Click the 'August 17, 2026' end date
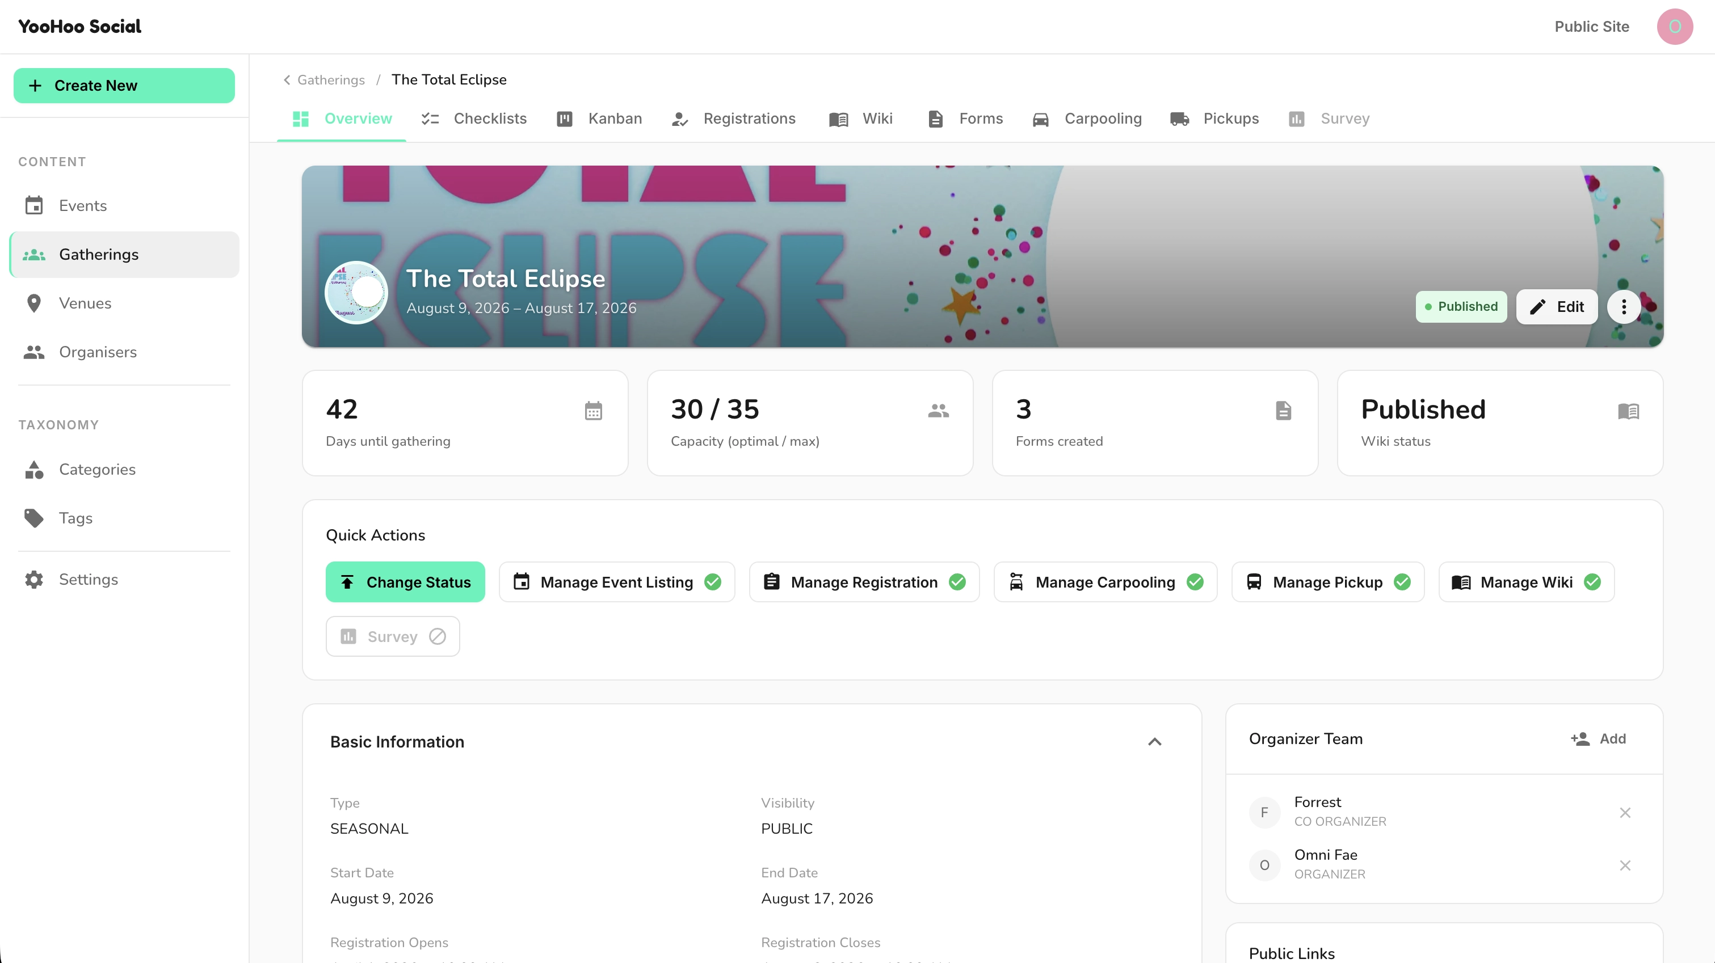 coord(817,898)
